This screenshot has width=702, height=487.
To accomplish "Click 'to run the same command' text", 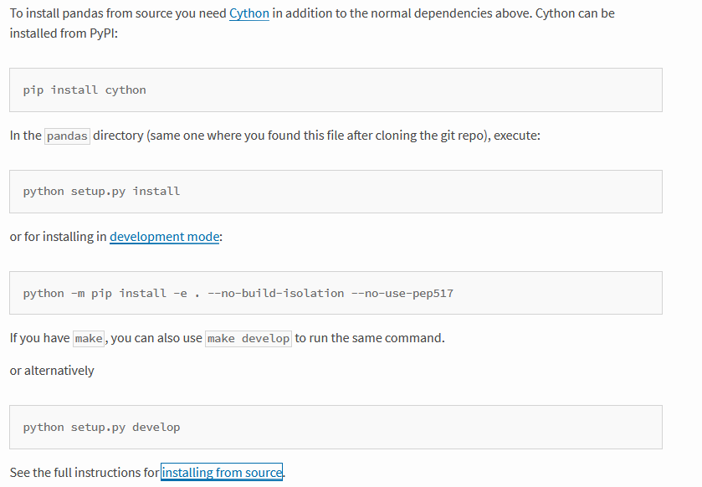I will pos(370,338).
